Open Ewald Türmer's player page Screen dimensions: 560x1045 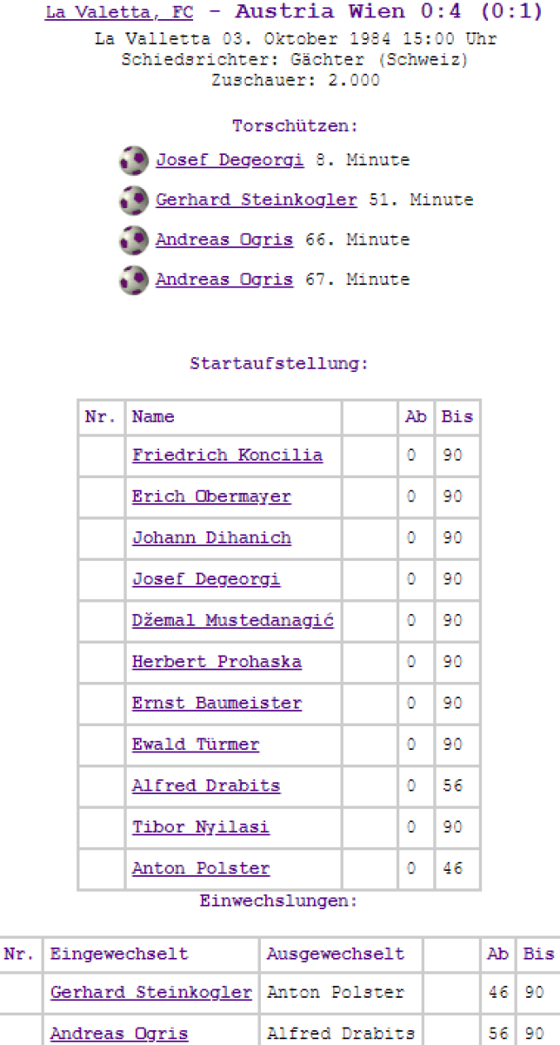click(x=196, y=745)
